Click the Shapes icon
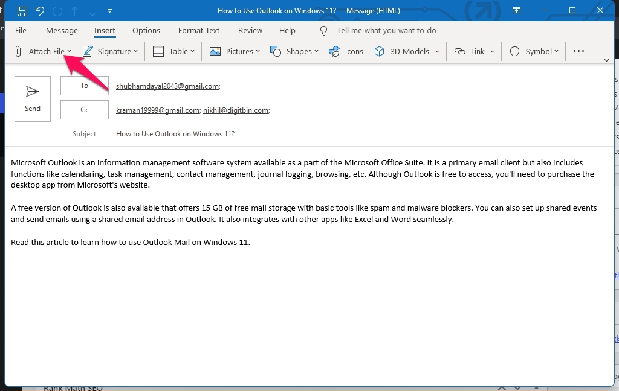619x391 pixels. click(x=276, y=52)
